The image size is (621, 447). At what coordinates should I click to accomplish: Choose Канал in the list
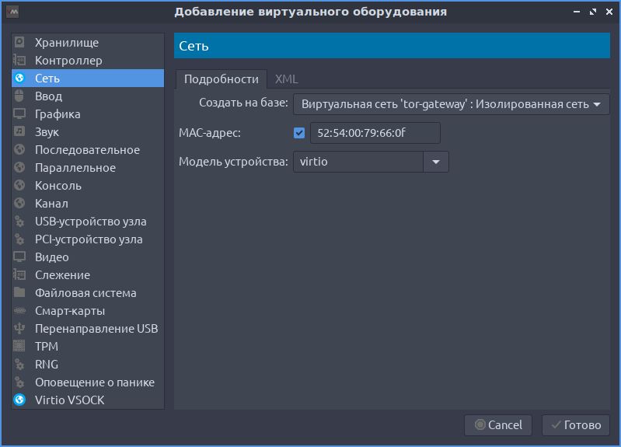tap(88, 203)
